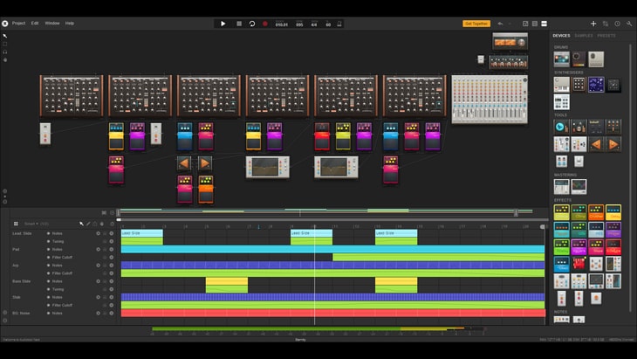Screen dimensions: 637x359
Task: Select the cyan Pad Notes clip
Action: pyautogui.click(x=332, y=249)
